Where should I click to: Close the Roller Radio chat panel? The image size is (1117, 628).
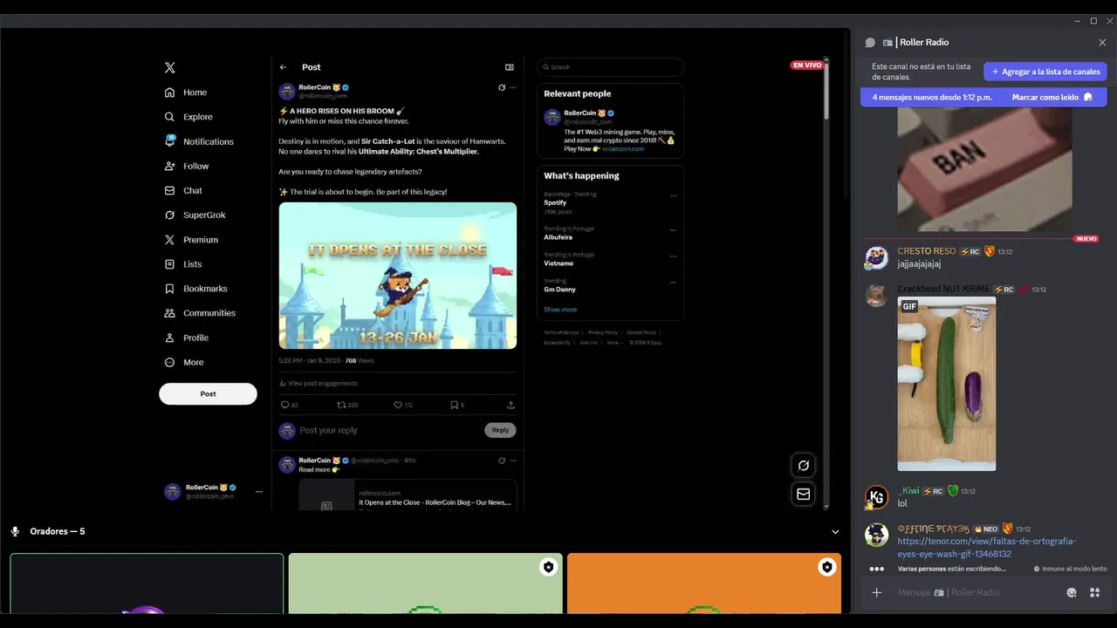(x=1102, y=43)
